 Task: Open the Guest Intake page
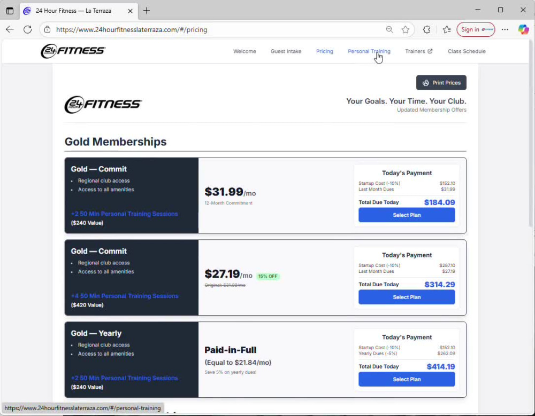(286, 51)
